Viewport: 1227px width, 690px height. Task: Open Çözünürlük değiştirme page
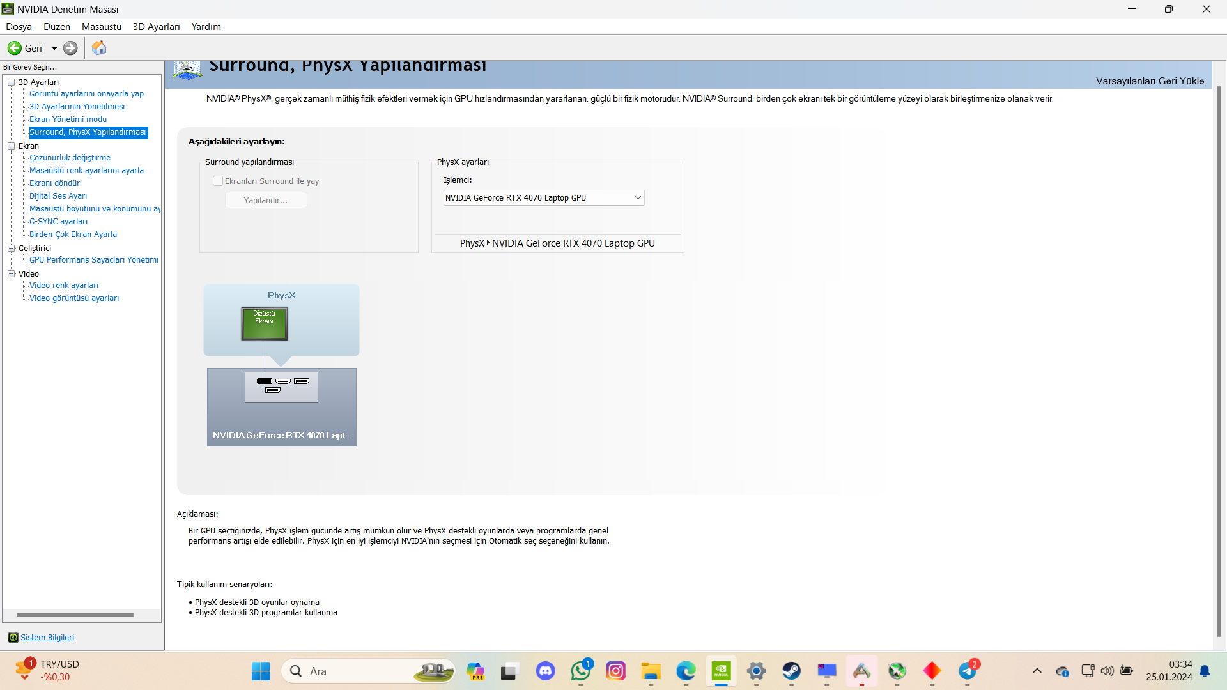(70, 158)
